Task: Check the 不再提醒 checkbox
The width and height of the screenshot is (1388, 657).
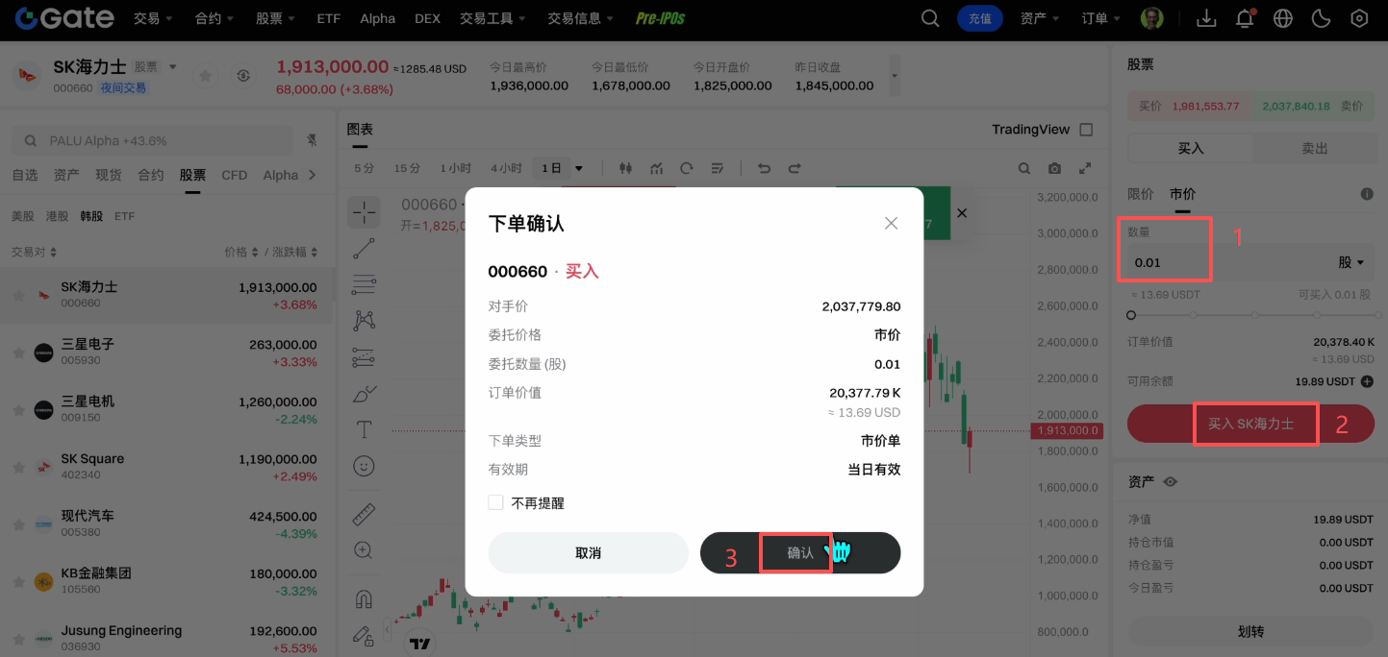Action: [495, 502]
